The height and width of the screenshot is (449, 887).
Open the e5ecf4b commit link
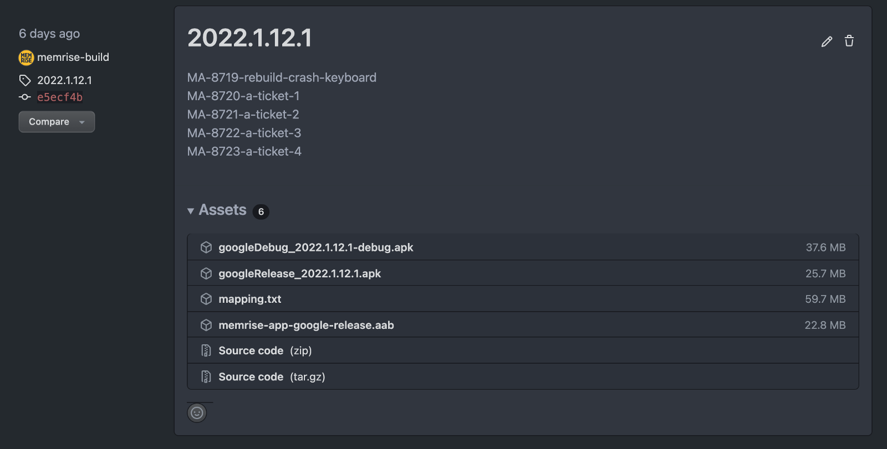pyautogui.click(x=59, y=97)
